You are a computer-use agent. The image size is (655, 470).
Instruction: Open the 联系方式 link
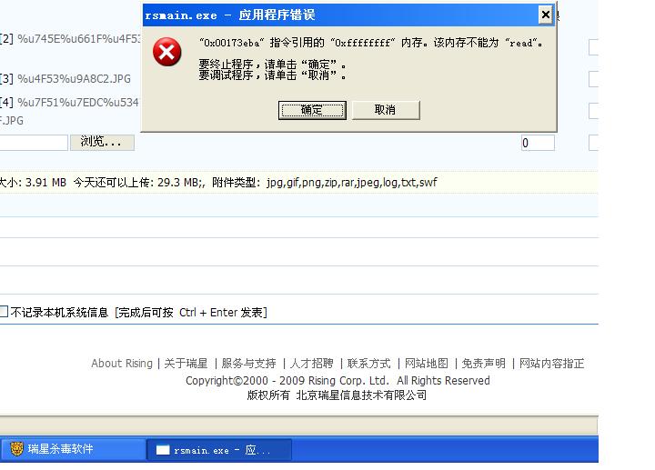(x=368, y=363)
